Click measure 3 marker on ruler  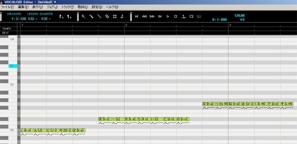point(230,25)
